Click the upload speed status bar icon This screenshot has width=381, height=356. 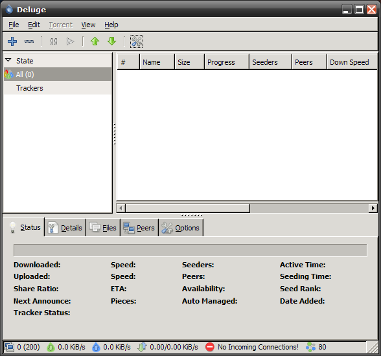point(96,347)
